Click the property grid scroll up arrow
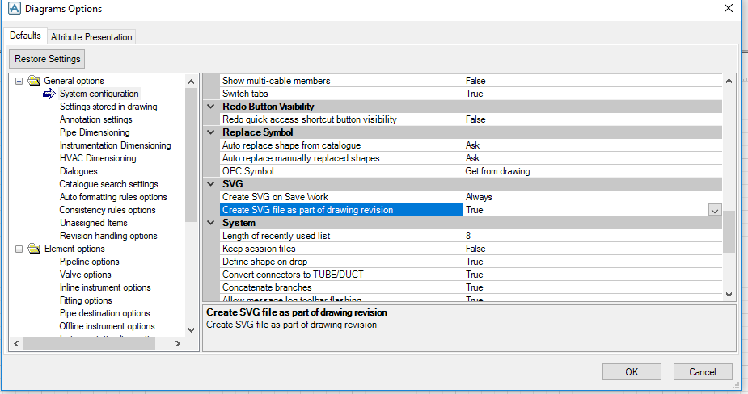Screen dimensions: 748x394 point(729,81)
